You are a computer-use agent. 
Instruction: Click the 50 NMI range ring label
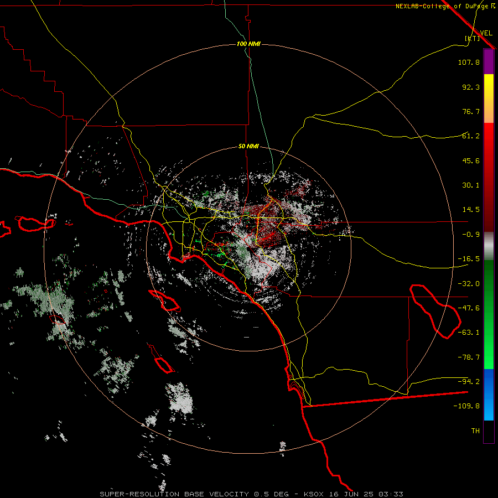[x=248, y=147]
